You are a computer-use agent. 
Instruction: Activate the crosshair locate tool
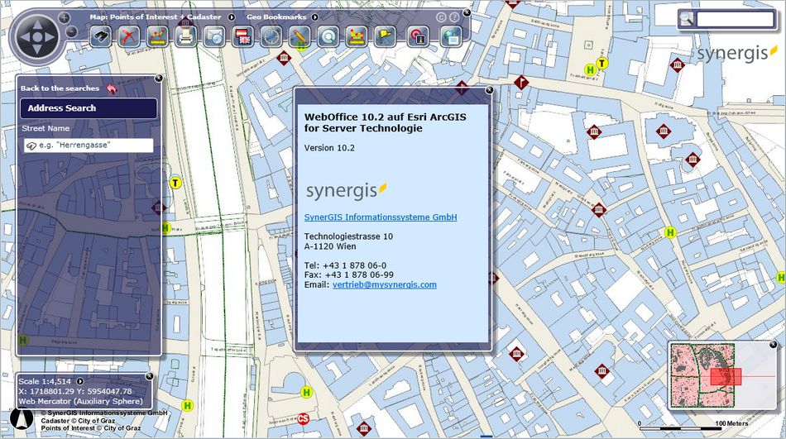[271, 36]
